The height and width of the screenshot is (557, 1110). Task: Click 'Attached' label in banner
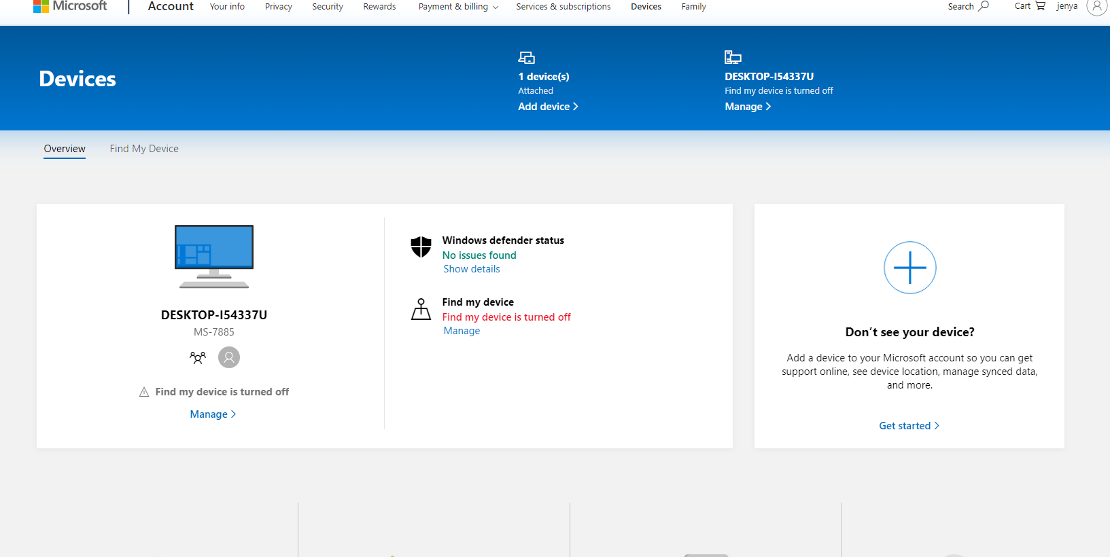click(536, 91)
